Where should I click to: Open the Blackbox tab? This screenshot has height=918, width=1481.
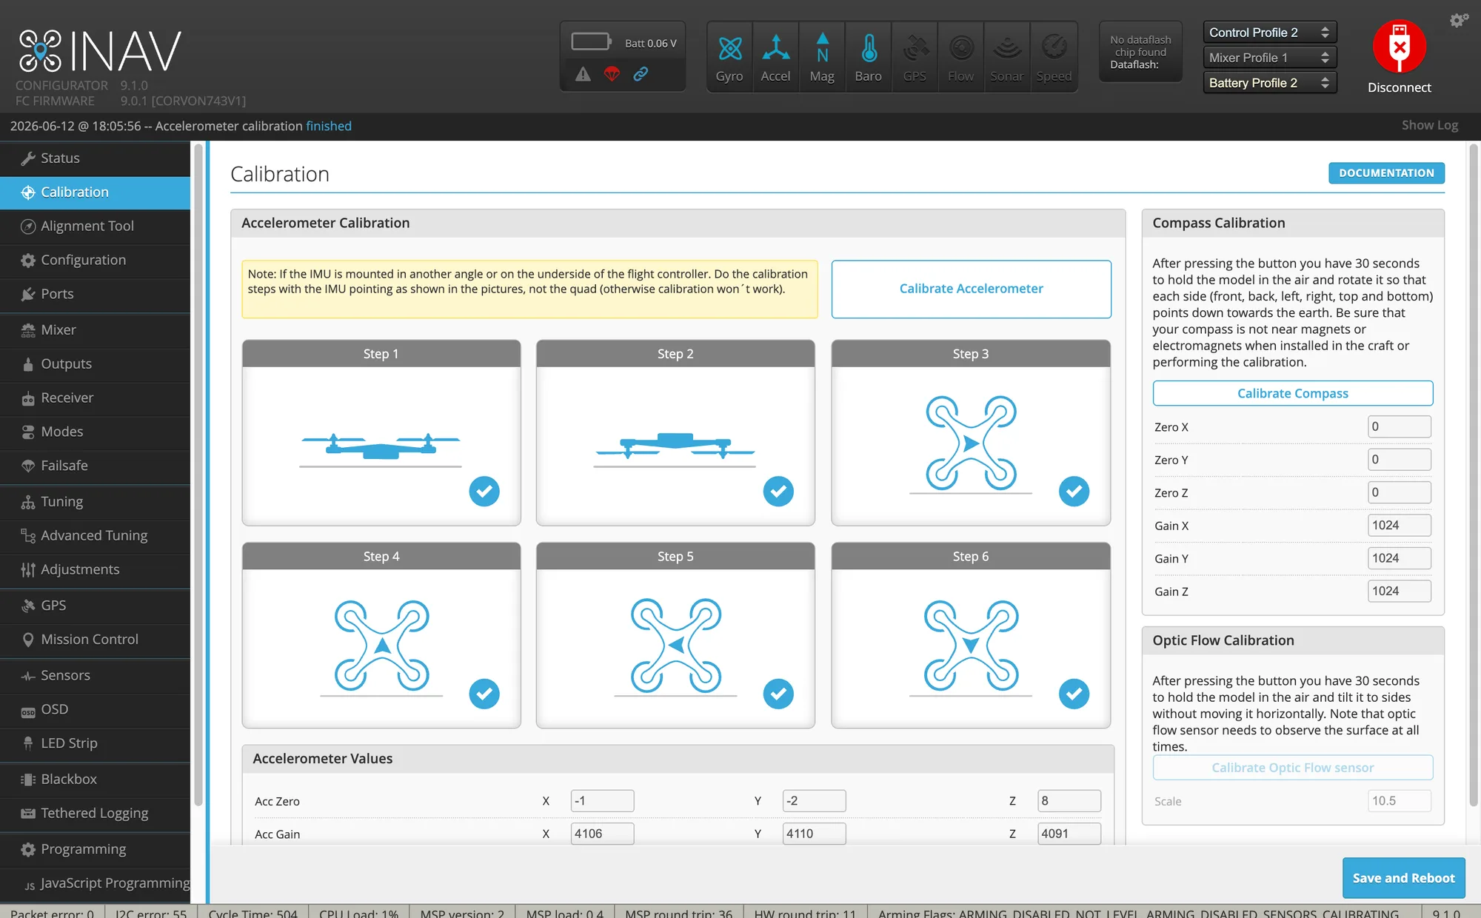coord(95,779)
